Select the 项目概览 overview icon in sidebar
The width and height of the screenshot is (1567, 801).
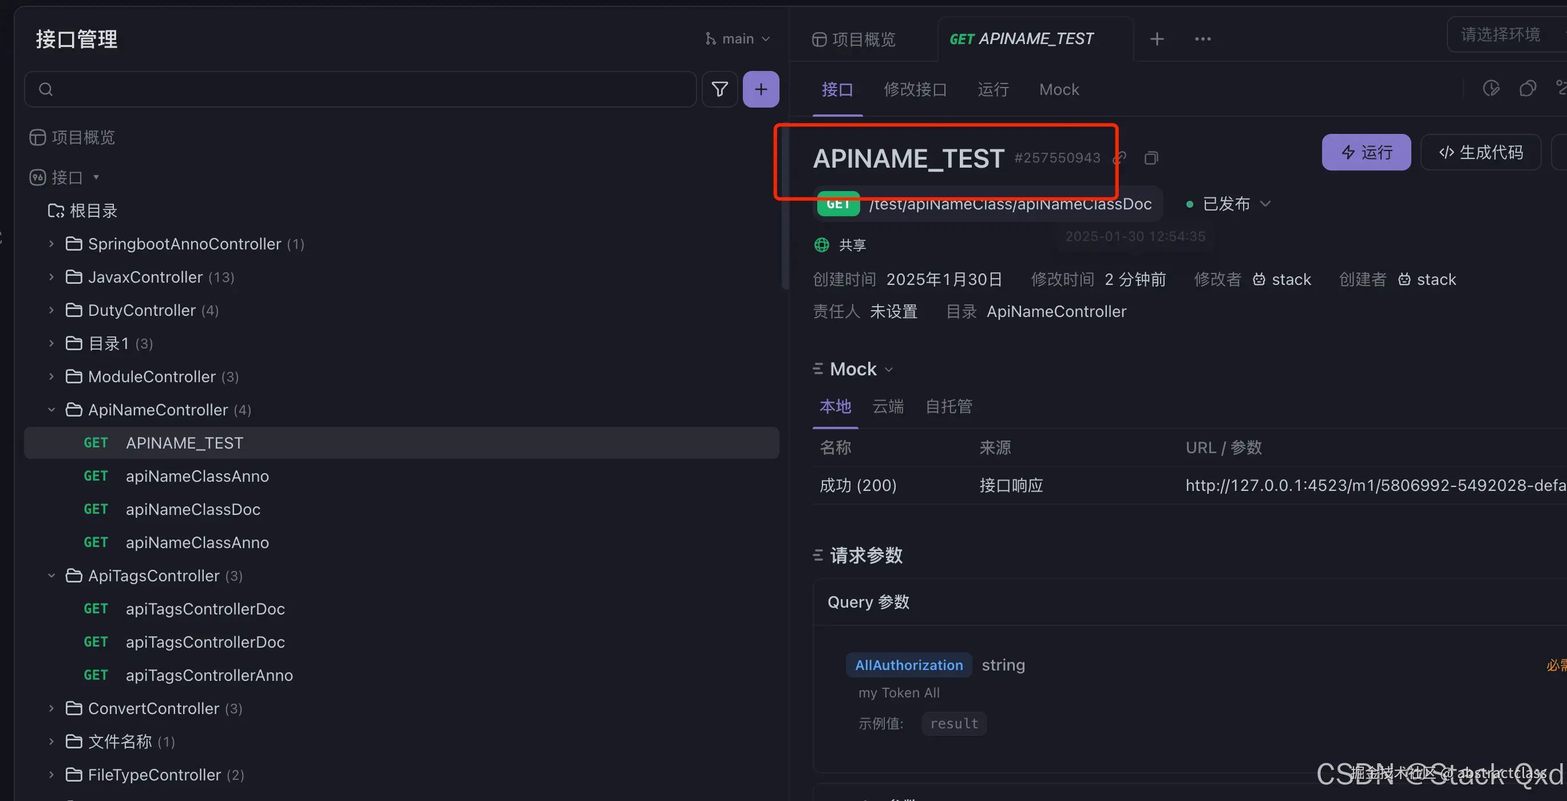(38, 137)
